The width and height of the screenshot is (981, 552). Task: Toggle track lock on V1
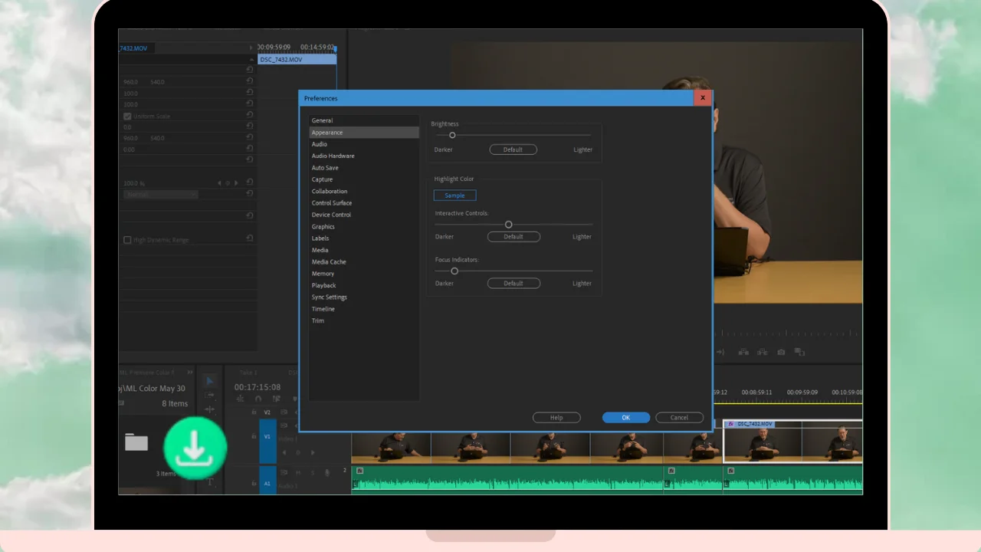coord(254,436)
